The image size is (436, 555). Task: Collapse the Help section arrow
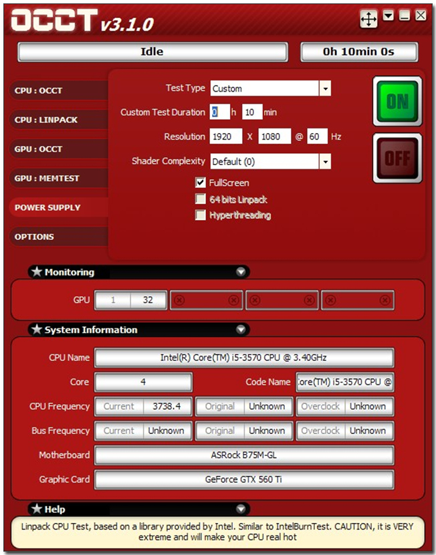click(241, 509)
